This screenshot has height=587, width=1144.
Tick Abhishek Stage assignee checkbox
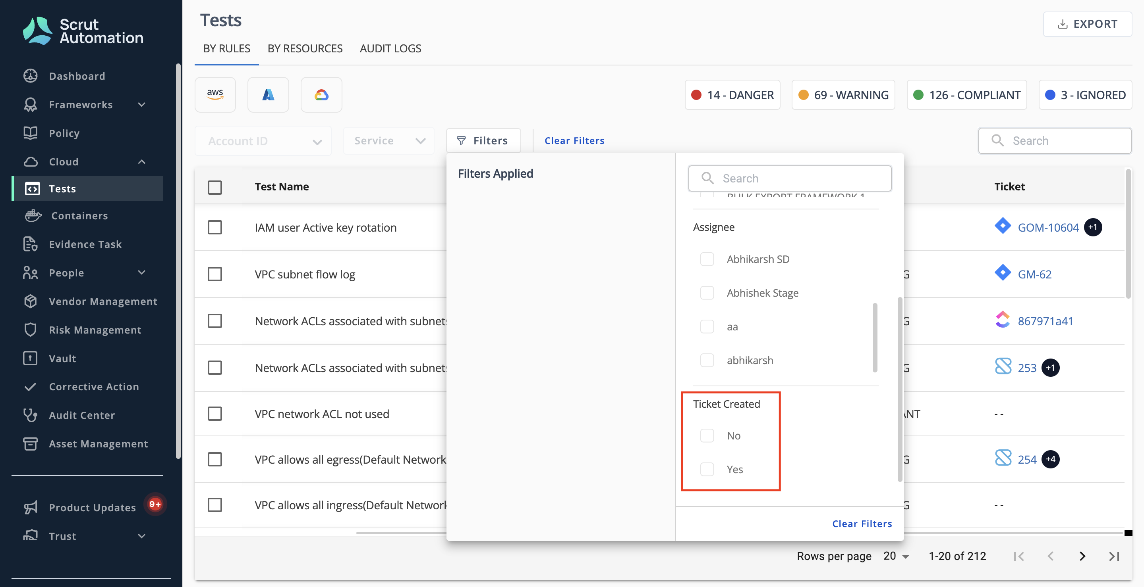point(707,293)
